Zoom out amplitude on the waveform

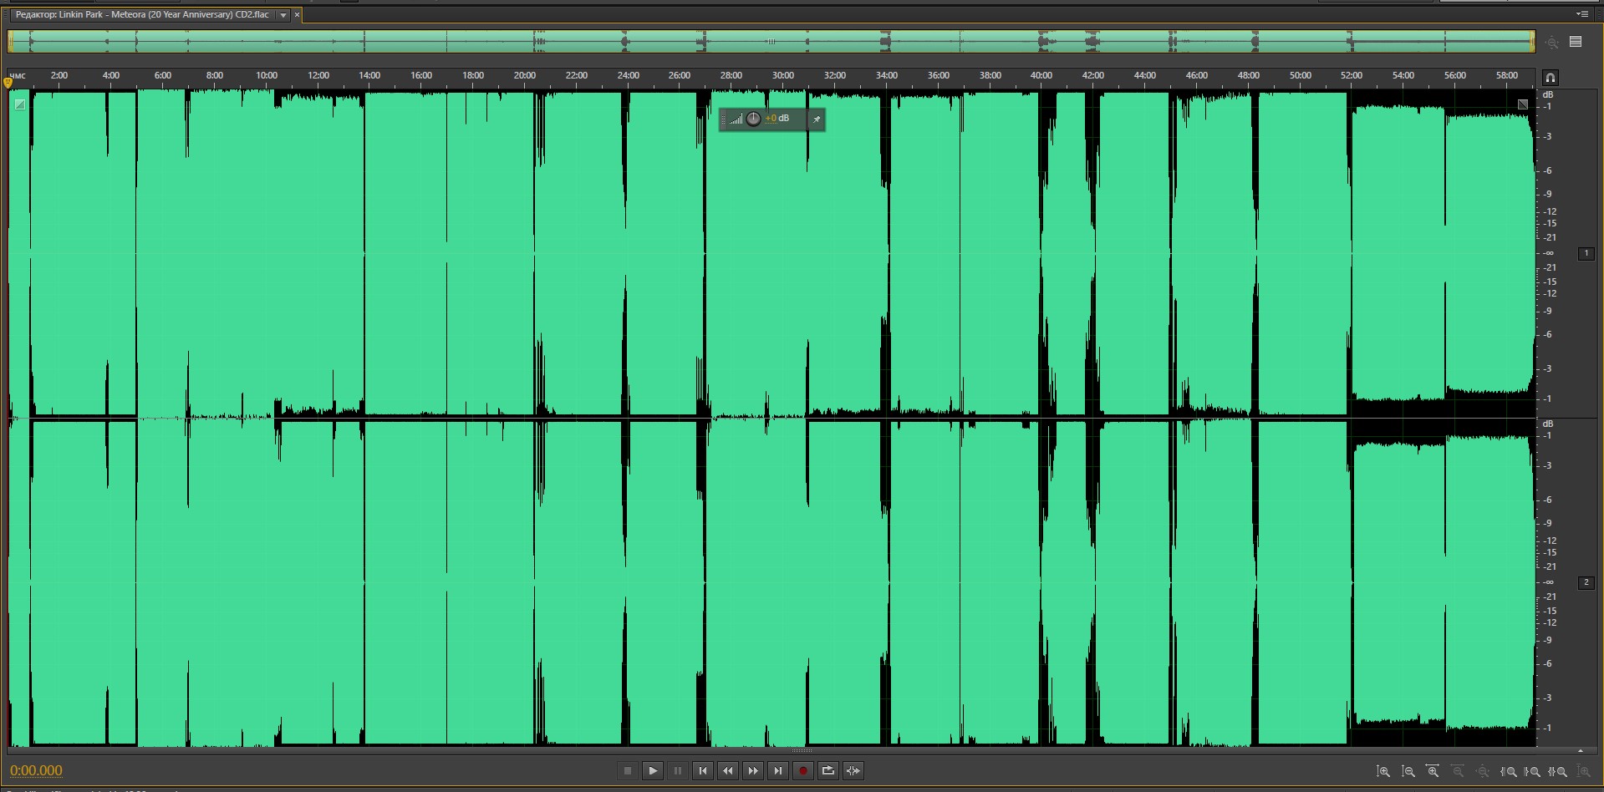coord(1408,772)
